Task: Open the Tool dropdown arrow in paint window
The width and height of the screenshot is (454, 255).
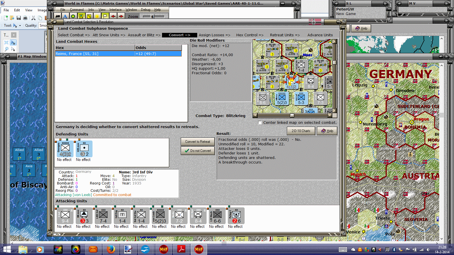Action: point(20,25)
